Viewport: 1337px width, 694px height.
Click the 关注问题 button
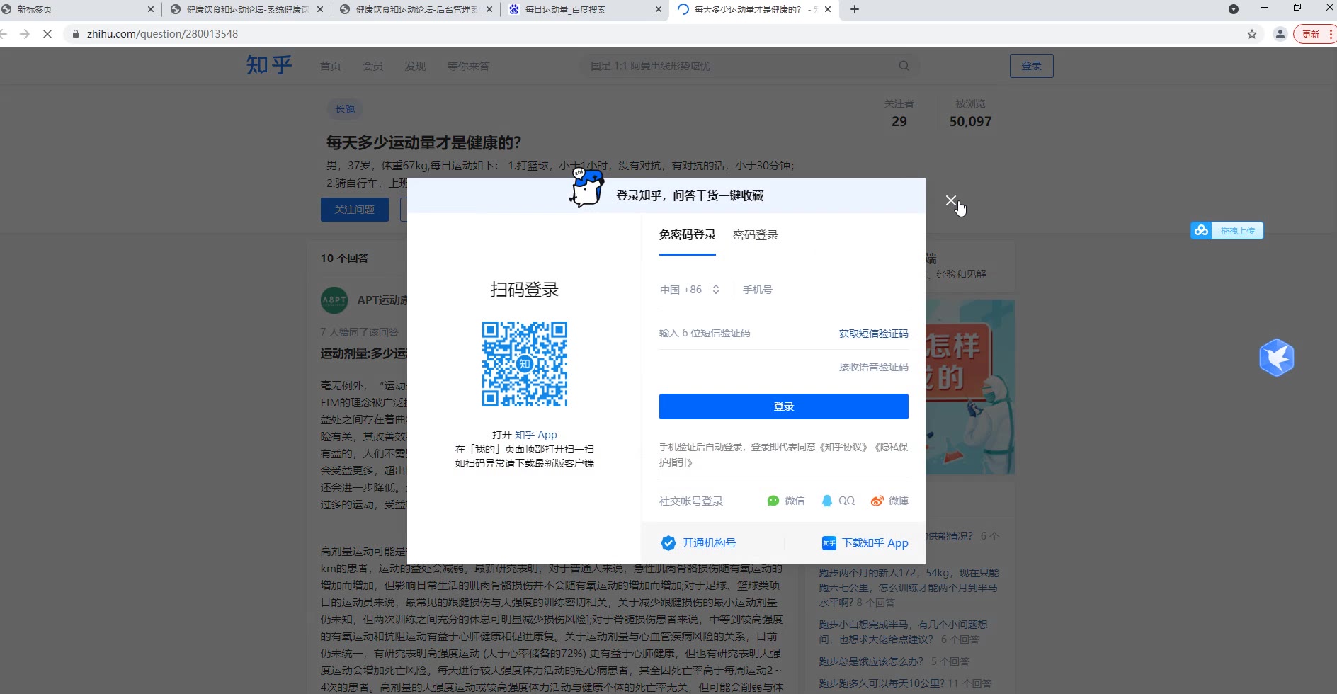pos(355,210)
